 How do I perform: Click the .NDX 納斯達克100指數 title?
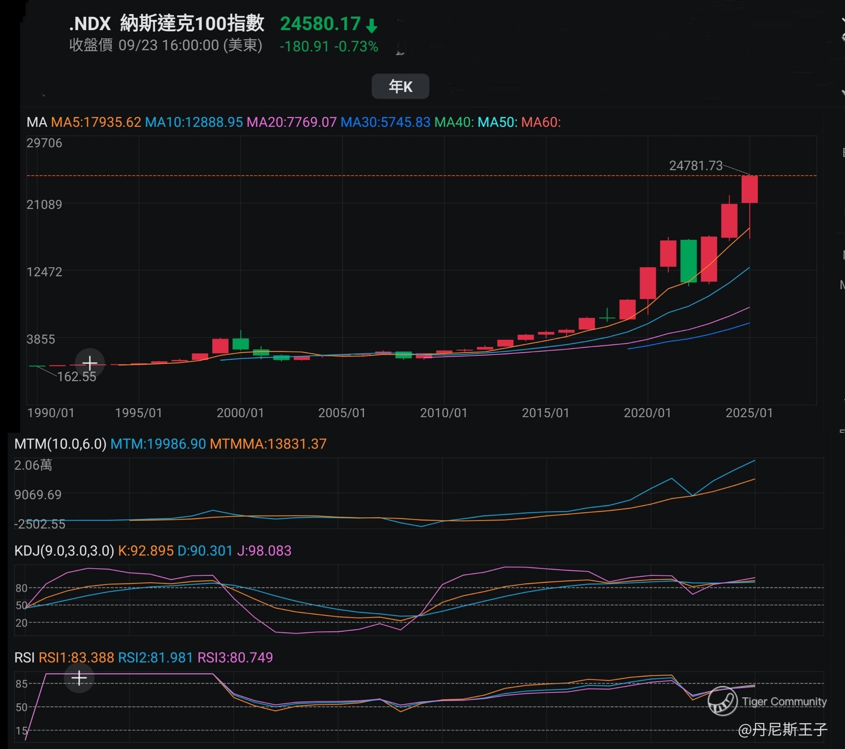167,23
